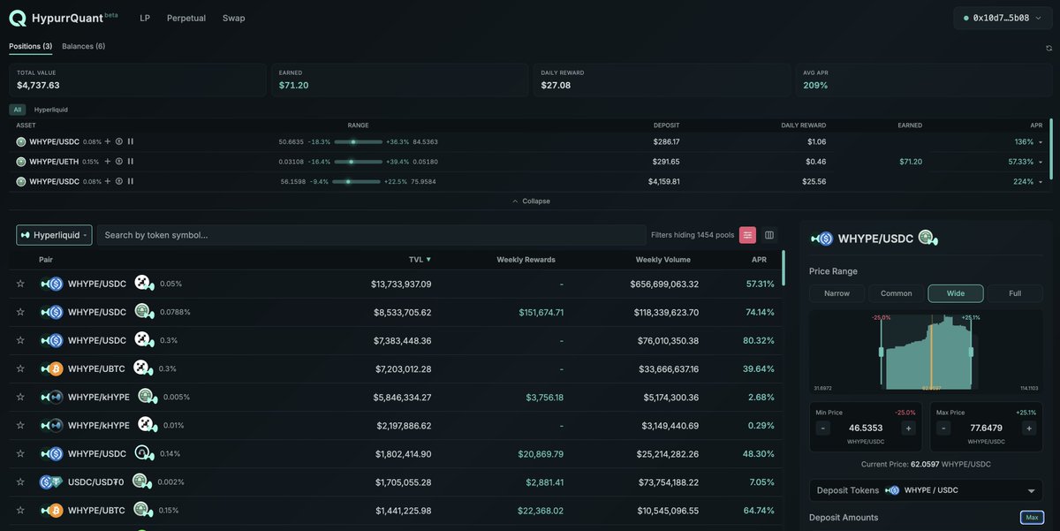
Task: Click the DEX icon next to WHYPE/USDC panel title
Action: click(x=927, y=238)
